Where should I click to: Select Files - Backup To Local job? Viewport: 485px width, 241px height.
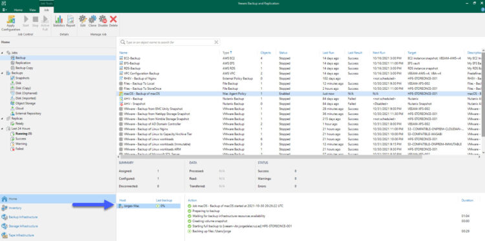[x=299, y=83]
